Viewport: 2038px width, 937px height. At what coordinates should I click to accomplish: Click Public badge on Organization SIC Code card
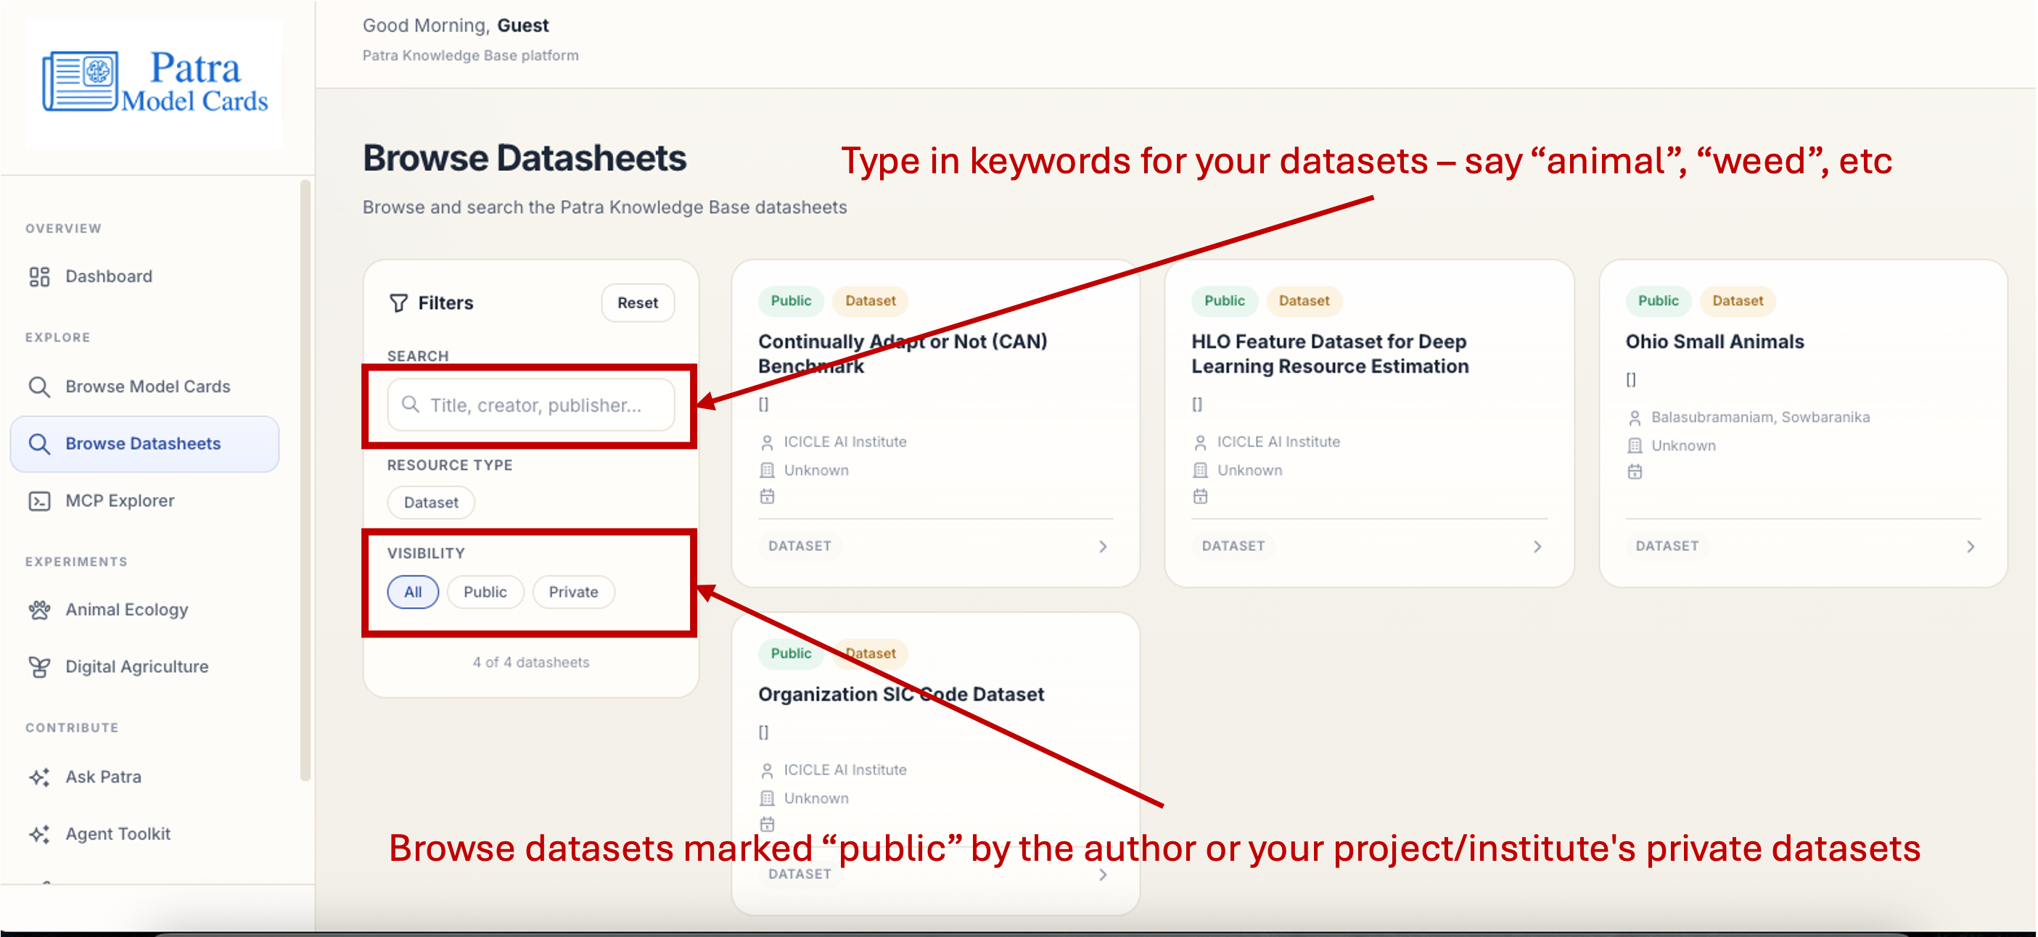point(791,653)
